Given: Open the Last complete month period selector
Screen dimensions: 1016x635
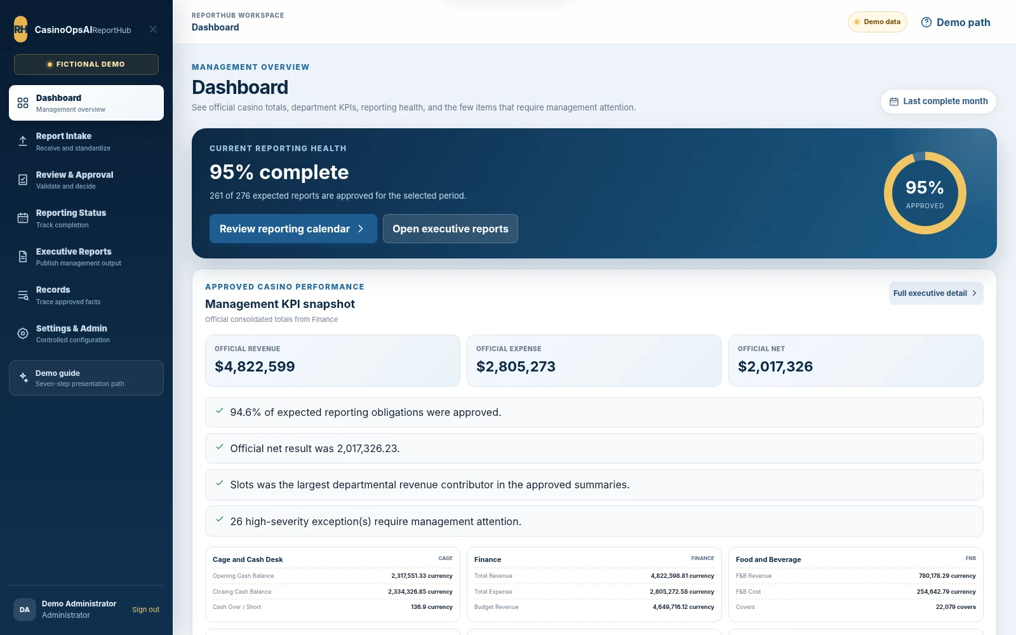Looking at the screenshot, I should tap(939, 102).
